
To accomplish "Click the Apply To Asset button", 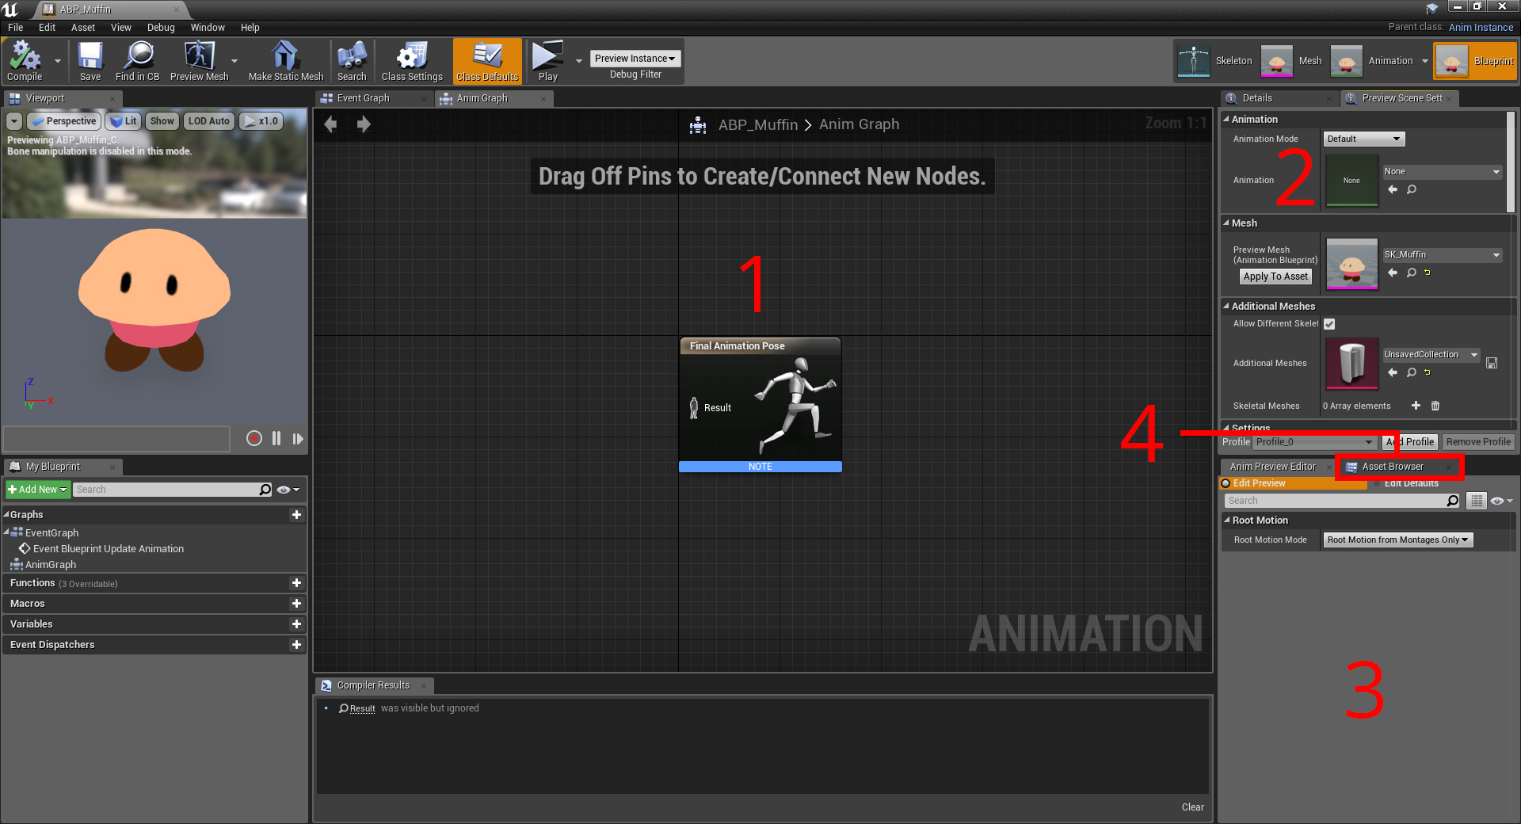I will click(x=1275, y=277).
